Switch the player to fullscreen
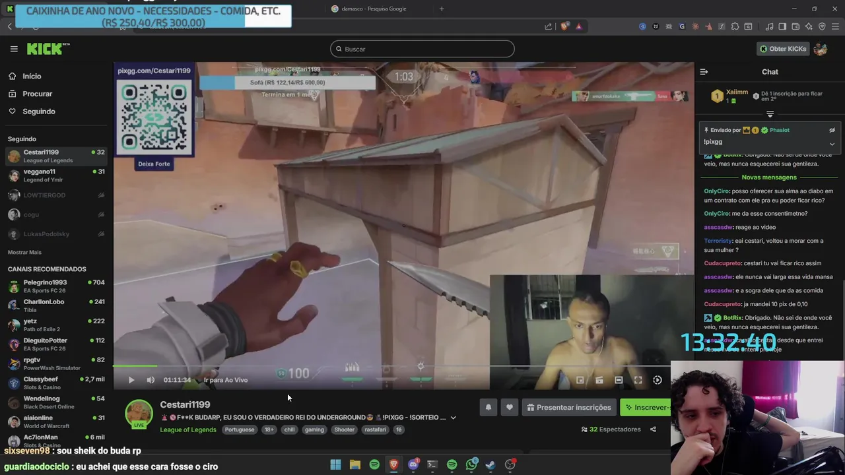This screenshot has height=475, width=845. pyautogui.click(x=638, y=380)
